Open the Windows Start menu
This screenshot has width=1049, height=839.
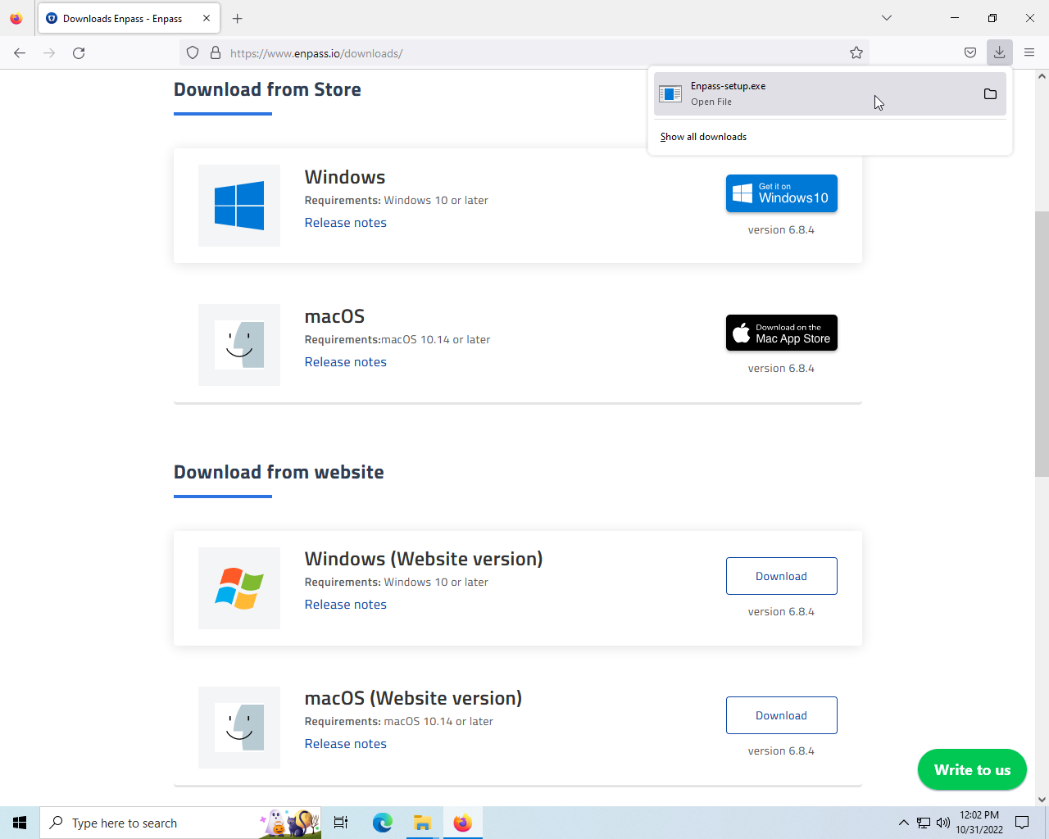pos(20,823)
